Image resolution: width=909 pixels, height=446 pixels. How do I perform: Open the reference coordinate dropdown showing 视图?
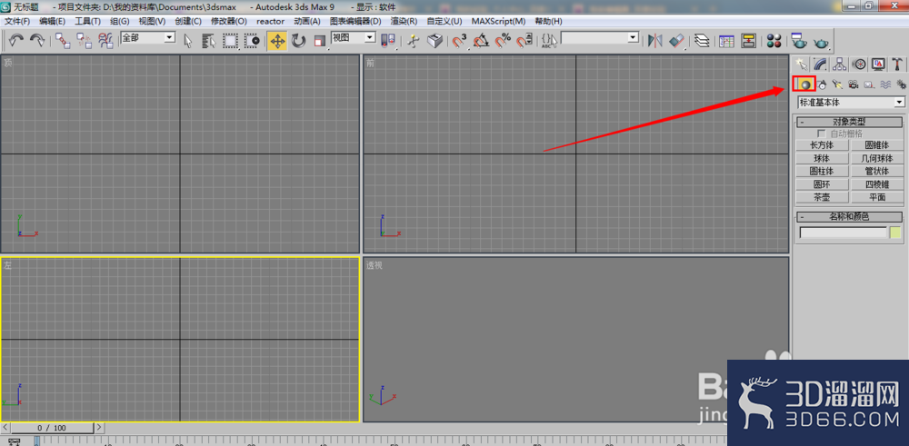tap(353, 37)
